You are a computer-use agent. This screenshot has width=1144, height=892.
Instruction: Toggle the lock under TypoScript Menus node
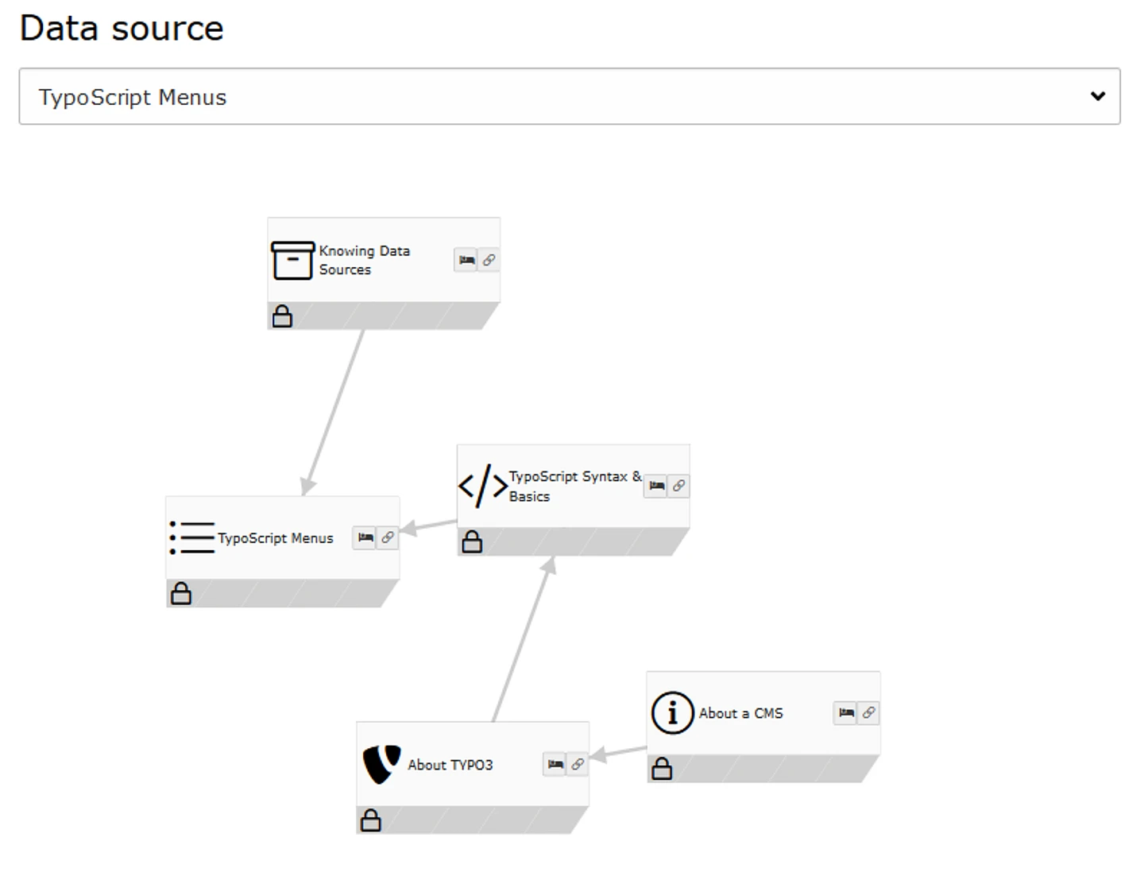click(181, 593)
